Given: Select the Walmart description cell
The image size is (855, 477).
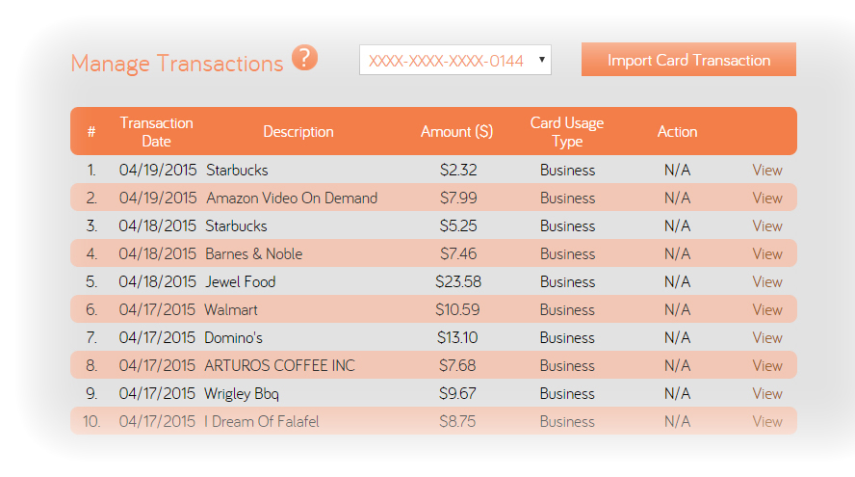Looking at the screenshot, I should point(231,310).
